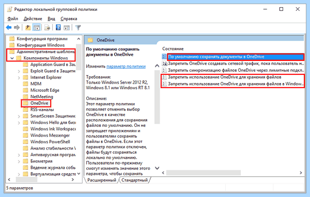Select 'Запретить использование OneDrive ... в Window..' policy
The image size is (310, 197).
(236, 84)
